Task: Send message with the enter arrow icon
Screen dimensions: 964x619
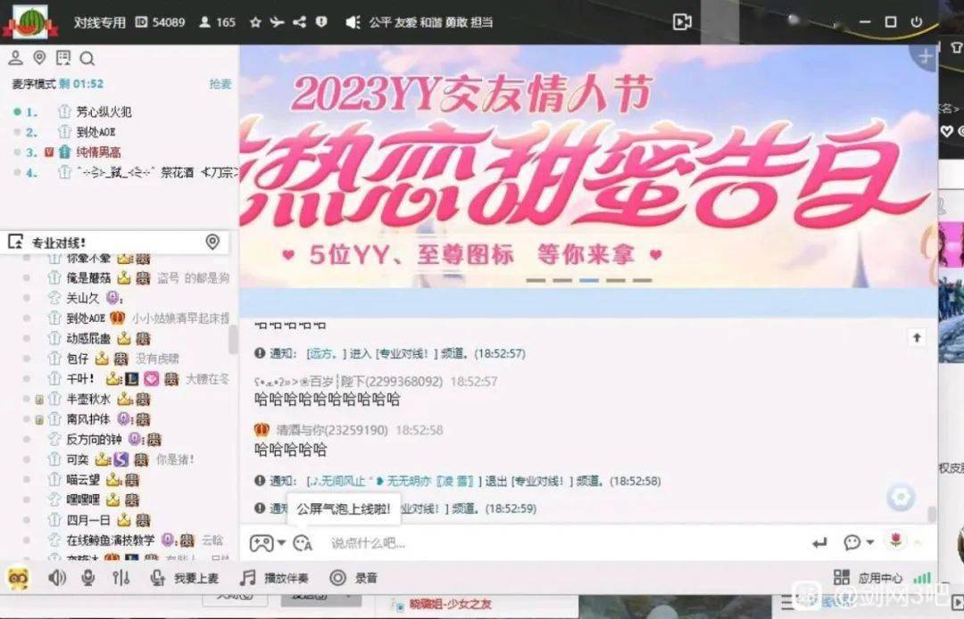Action: pyautogui.click(x=819, y=543)
